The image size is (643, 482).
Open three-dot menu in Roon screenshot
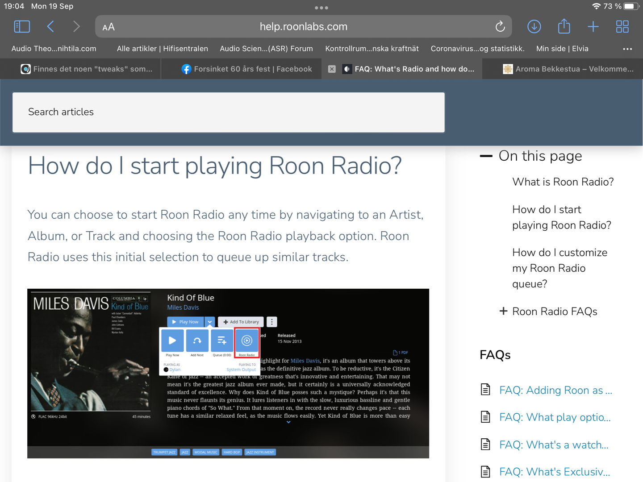[272, 322]
